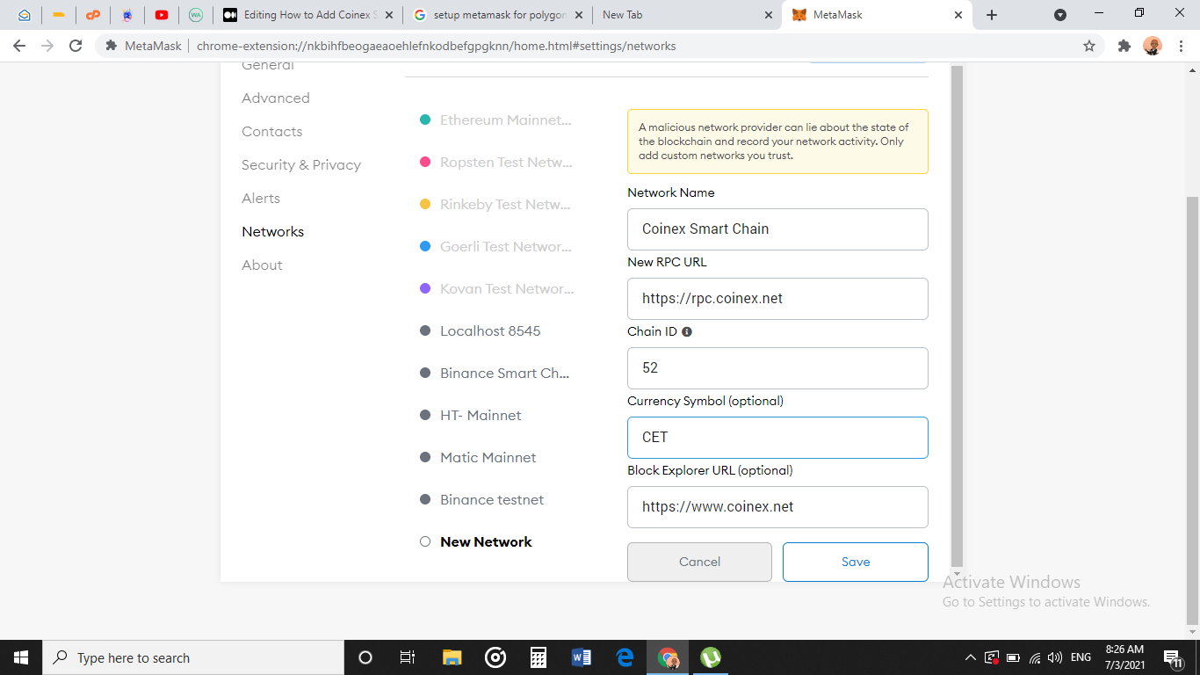Open Cortana circle on the taskbar
This screenshot has height=675, width=1200.
point(365,657)
